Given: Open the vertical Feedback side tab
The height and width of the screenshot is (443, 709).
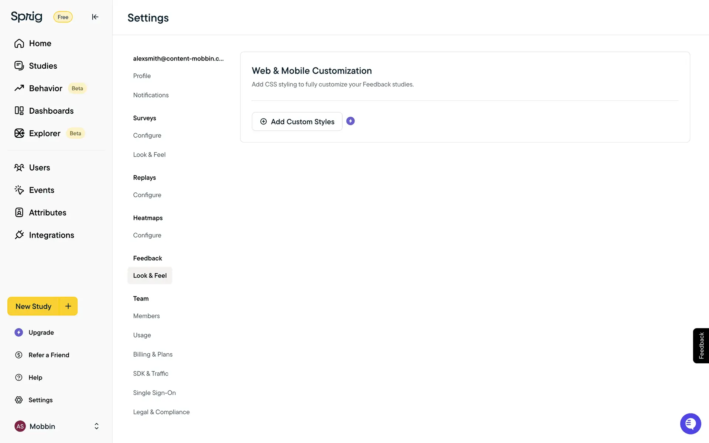Looking at the screenshot, I should [x=701, y=346].
